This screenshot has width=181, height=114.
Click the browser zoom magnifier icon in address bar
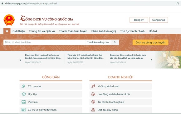tap(178, 3)
